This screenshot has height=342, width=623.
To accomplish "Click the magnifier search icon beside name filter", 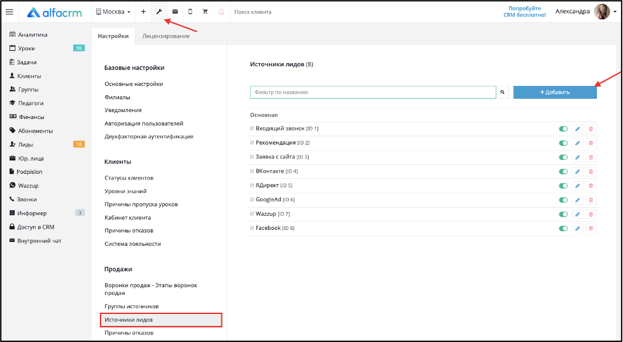I will pyautogui.click(x=503, y=92).
